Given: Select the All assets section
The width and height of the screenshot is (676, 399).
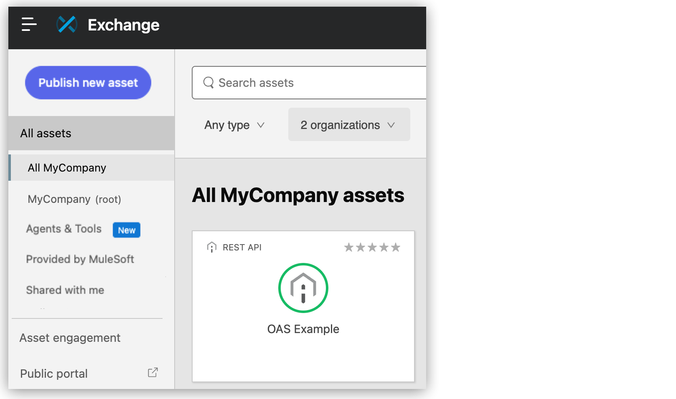Looking at the screenshot, I should [x=46, y=133].
